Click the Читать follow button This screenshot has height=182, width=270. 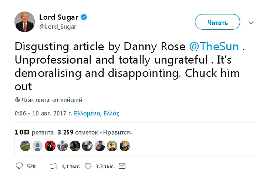click(217, 23)
